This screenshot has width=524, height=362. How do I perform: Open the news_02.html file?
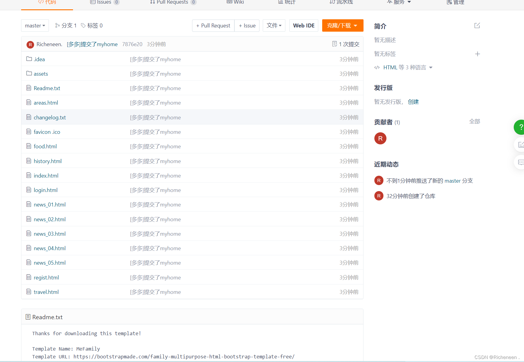[50, 219]
